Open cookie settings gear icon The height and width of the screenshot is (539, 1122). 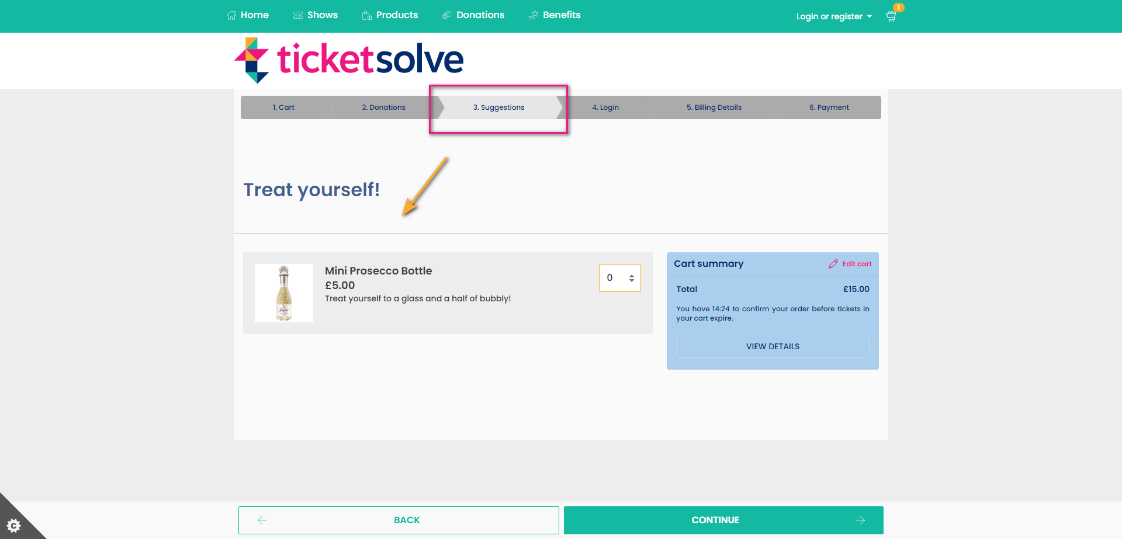13,526
